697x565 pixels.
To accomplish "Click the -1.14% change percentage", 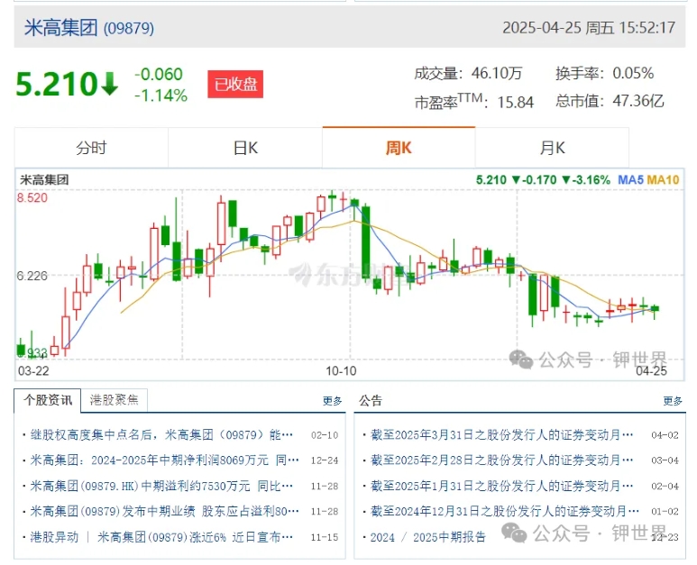I will 160,96.
